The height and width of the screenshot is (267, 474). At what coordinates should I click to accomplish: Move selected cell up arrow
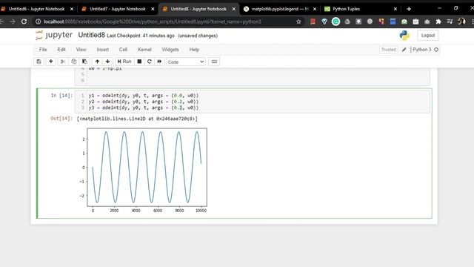[97, 62]
